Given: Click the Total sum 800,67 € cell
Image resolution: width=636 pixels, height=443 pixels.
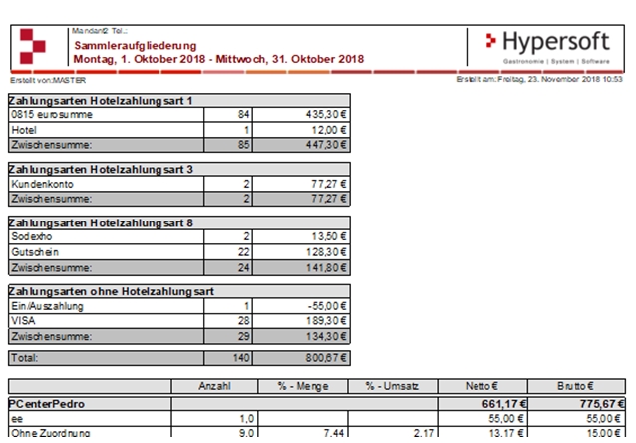Looking at the screenshot, I should (319, 357).
